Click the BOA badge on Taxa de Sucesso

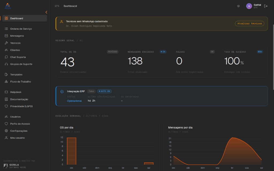pyautogui.click(x=260, y=52)
